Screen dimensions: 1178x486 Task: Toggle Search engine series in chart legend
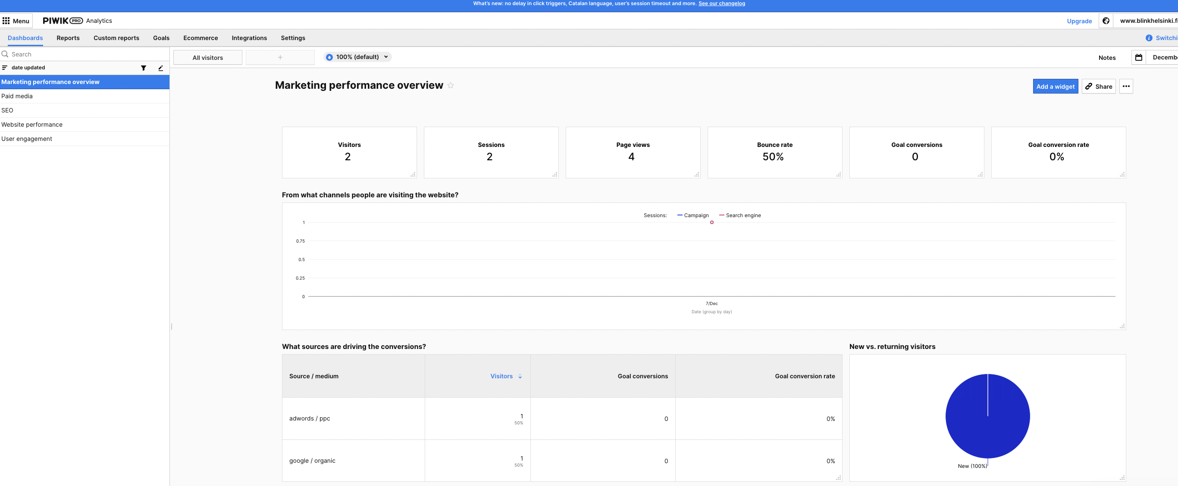(740, 215)
